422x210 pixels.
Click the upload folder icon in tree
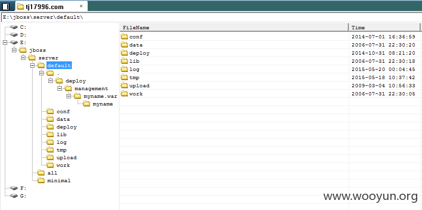pos(50,157)
